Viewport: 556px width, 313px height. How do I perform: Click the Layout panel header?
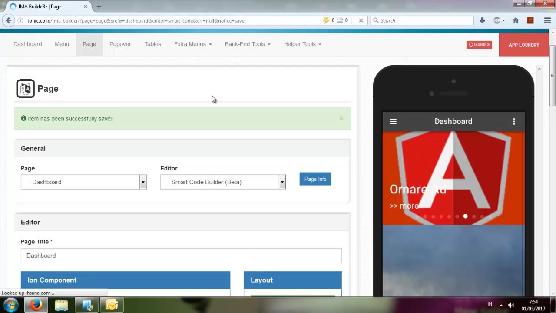coord(293,280)
